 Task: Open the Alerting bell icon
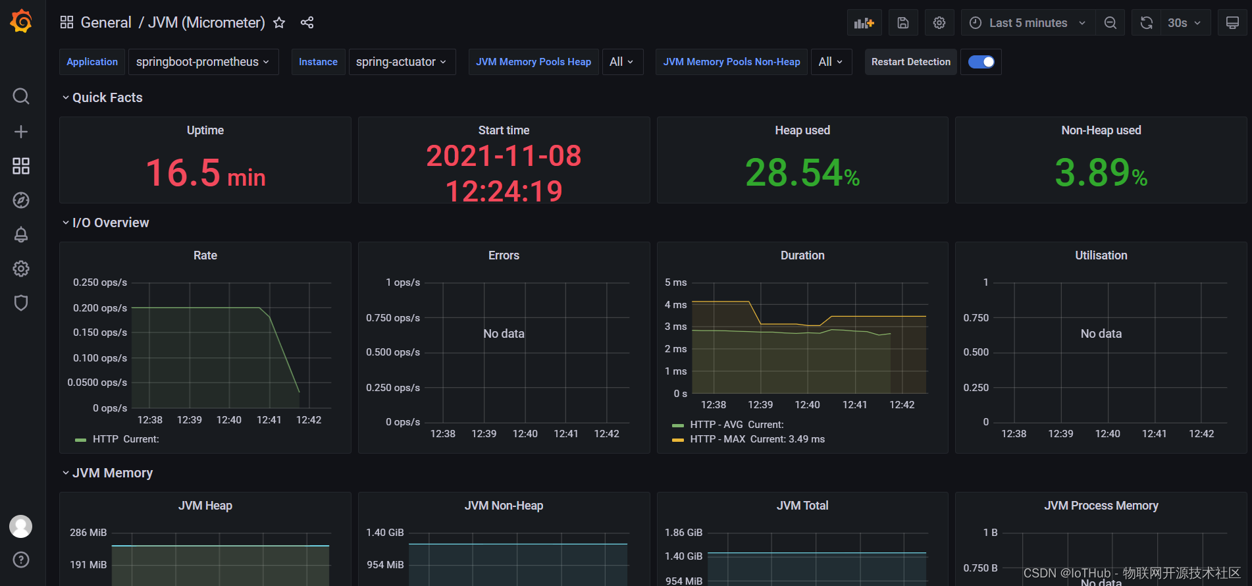[x=21, y=234]
